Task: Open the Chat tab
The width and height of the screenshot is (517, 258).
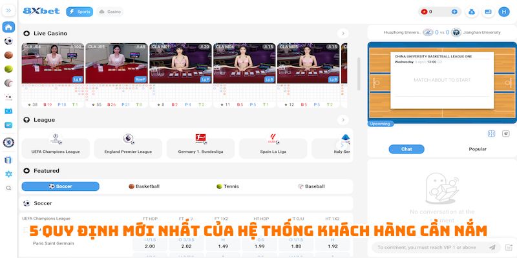Action: click(406, 149)
